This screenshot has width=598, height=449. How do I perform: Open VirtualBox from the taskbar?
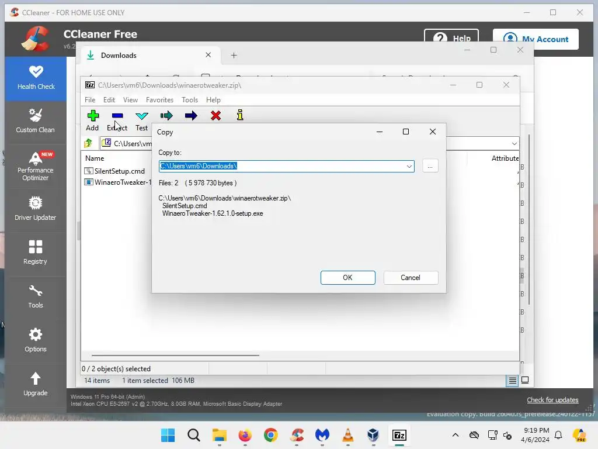coord(373,435)
